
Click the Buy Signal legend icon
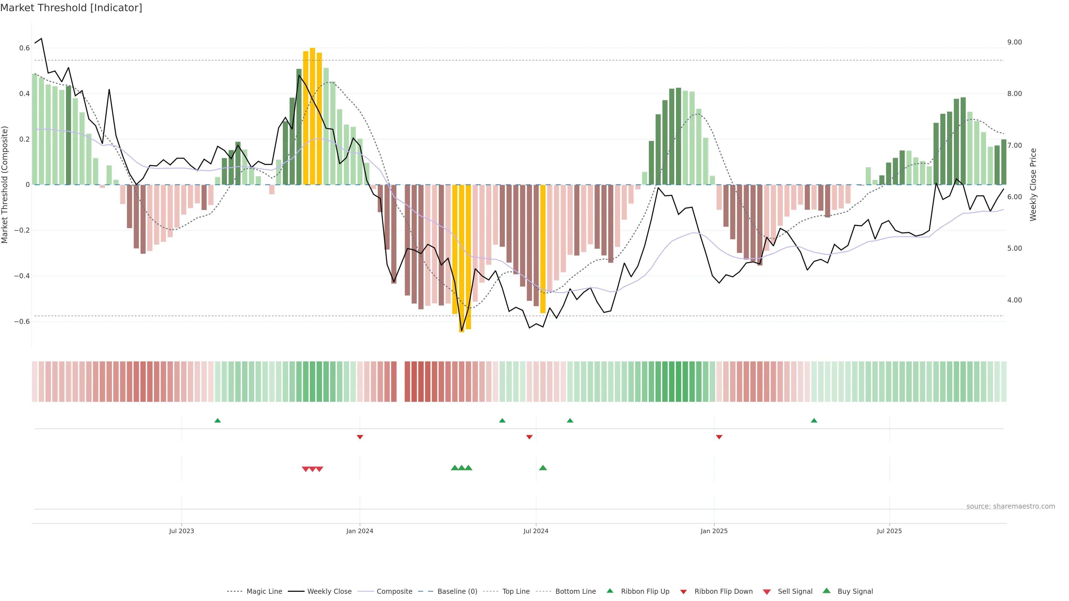coord(827,591)
